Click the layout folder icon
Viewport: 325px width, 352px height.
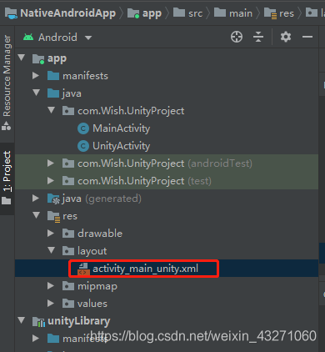pyautogui.click(x=68, y=251)
